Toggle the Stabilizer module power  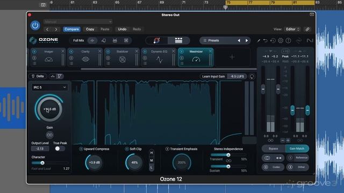[108, 51]
